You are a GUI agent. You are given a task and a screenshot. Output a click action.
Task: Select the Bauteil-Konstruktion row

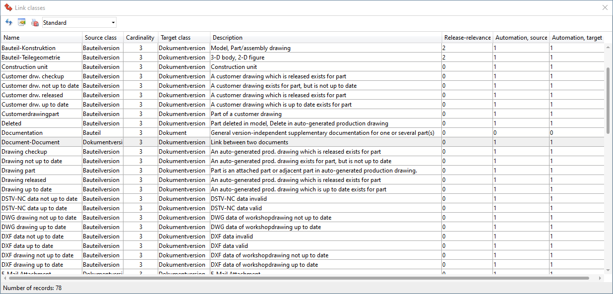(x=303, y=48)
